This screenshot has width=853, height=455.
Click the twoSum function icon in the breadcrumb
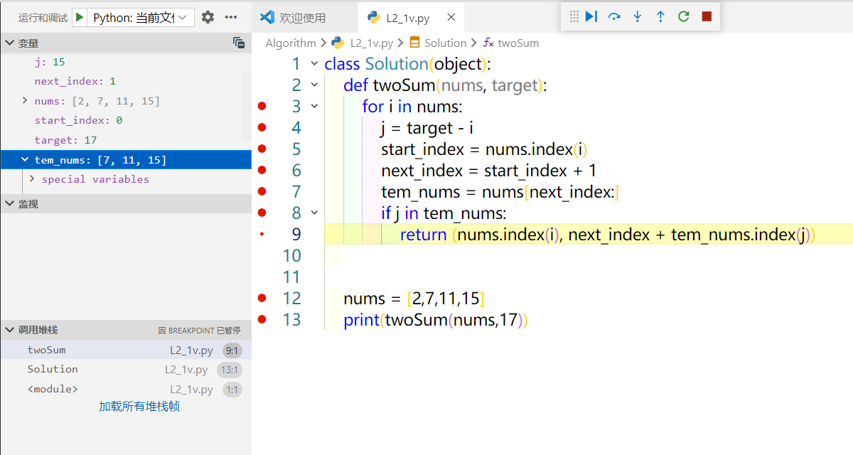coord(488,43)
